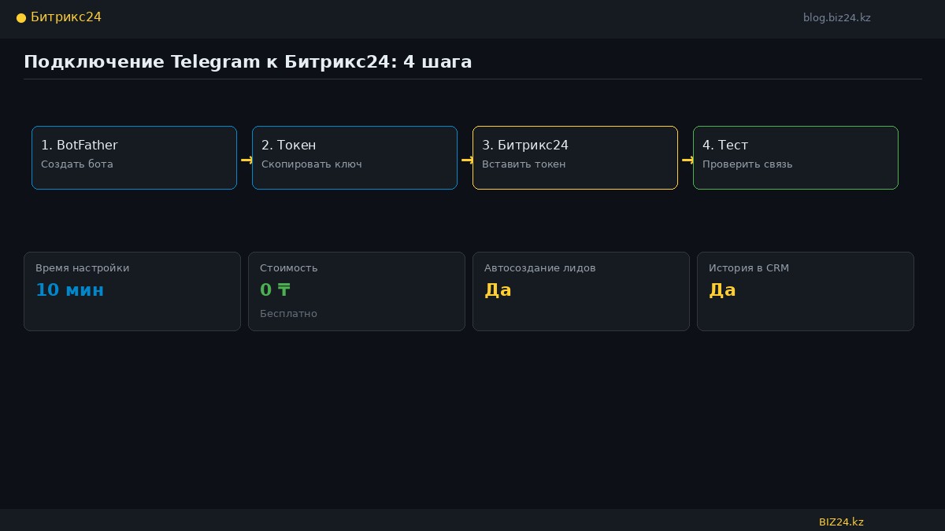Click 'Да' under Автосоздание лидов
Screen dimensions: 945x531
498,289
